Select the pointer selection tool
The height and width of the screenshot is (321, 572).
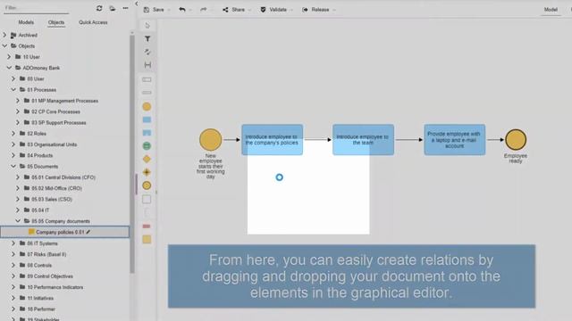click(x=147, y=26)
